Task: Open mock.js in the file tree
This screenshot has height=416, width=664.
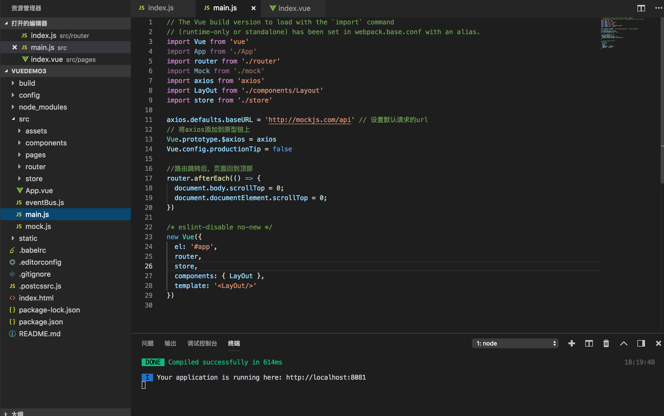Action: (65, 226)
